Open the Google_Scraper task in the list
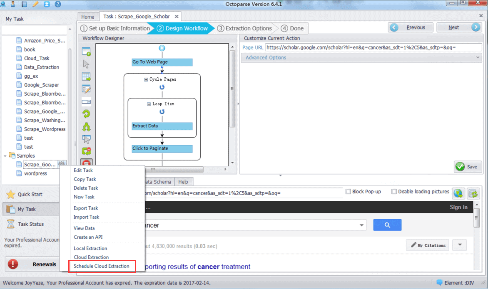Screen dimensions: 488x289 (41, 85)
